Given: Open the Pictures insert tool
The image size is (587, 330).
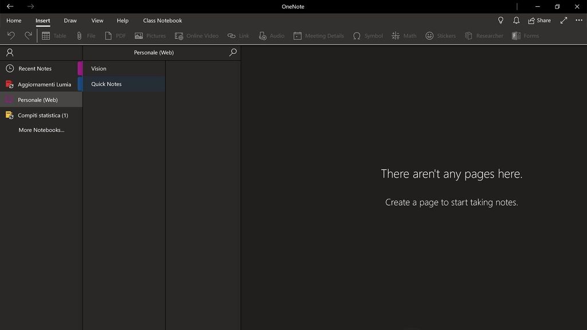Looking at the screenshot, I should (150, 35).
